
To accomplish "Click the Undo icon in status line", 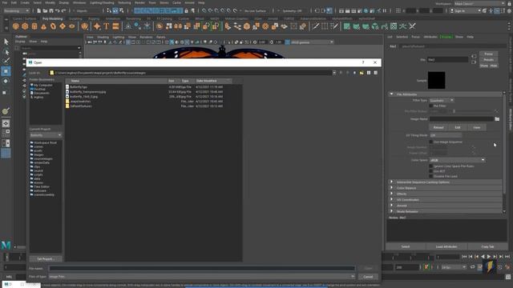I will (57, 10).
